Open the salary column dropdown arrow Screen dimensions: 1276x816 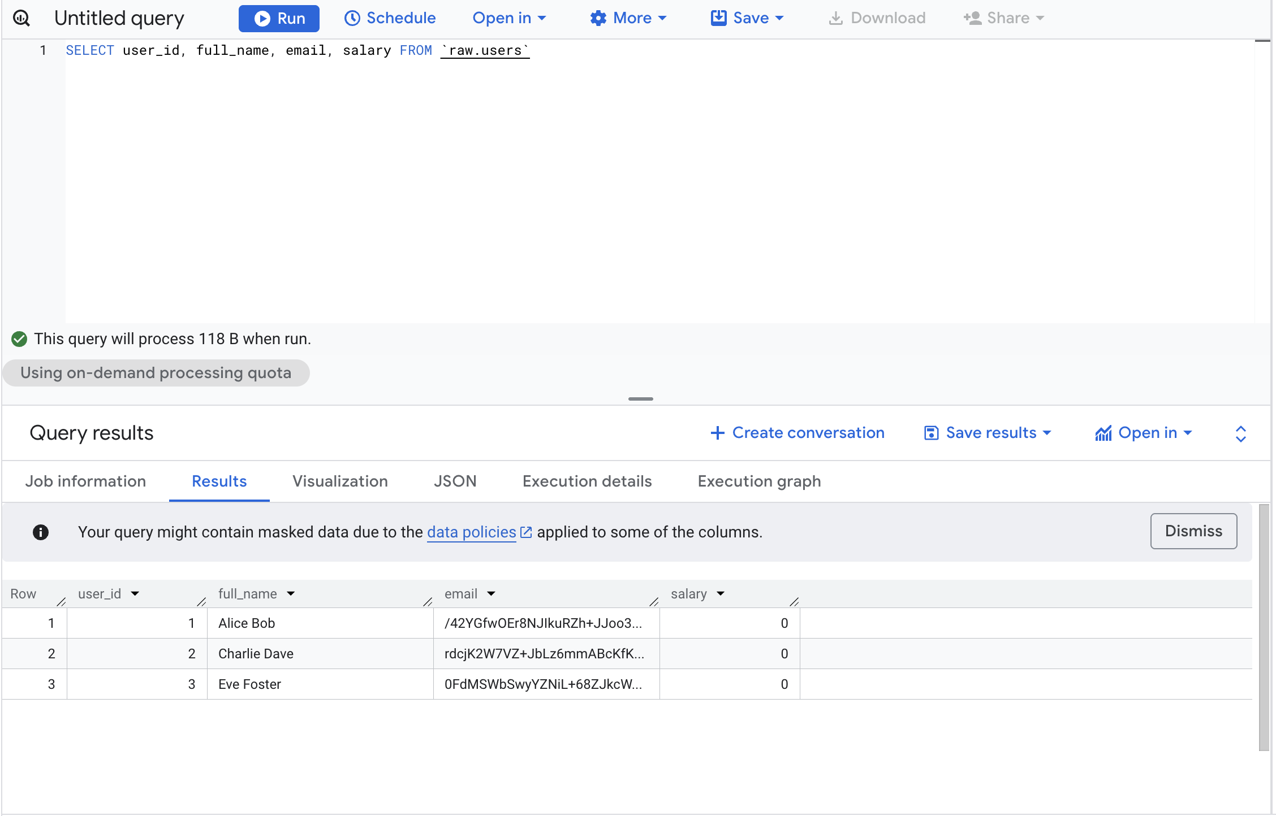click(x=721, y=594)
